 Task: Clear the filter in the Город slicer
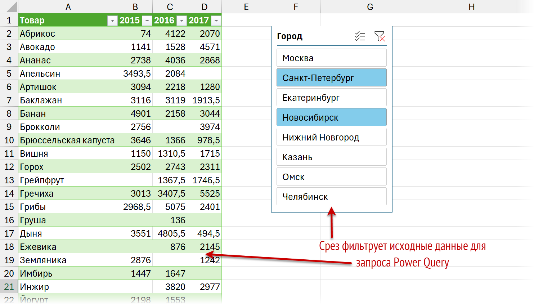point(380,36)
